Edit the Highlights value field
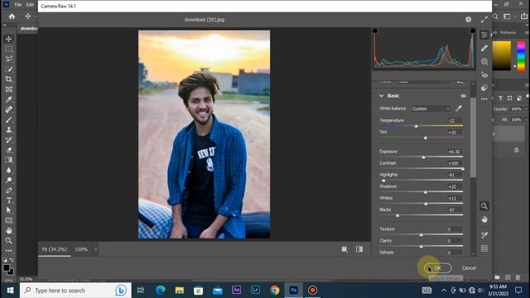The width and height of the screenshot is (530, 298). tap(454, 175)
